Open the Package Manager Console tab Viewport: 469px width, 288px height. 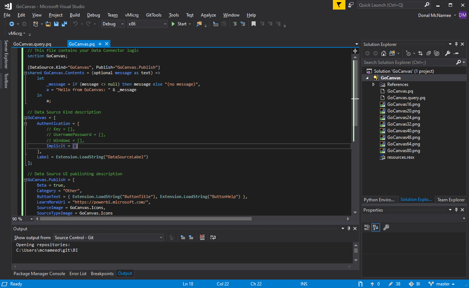(x=39, y=274)
